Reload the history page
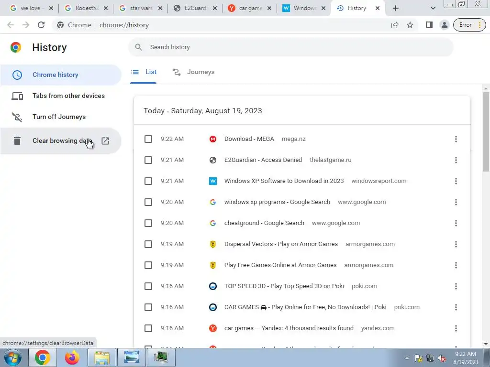This screenshot has height=367, width=490. click(41, 25)
